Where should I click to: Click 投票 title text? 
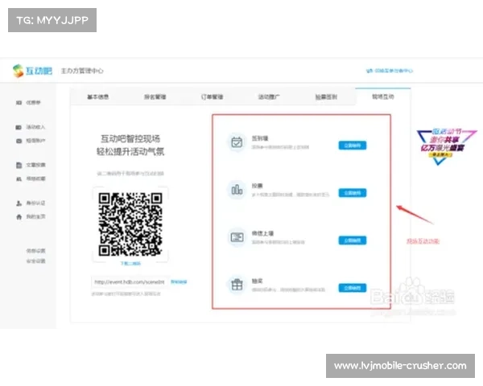pyautogui.click(x=258, y=186)
